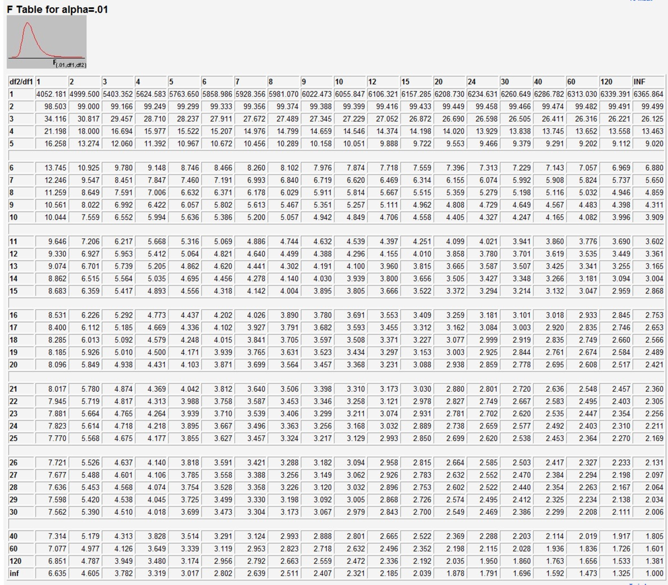The image size is (668, 585).
Task: Click the red distribution curve in the thumbnail
Action: tap(28, 25)
